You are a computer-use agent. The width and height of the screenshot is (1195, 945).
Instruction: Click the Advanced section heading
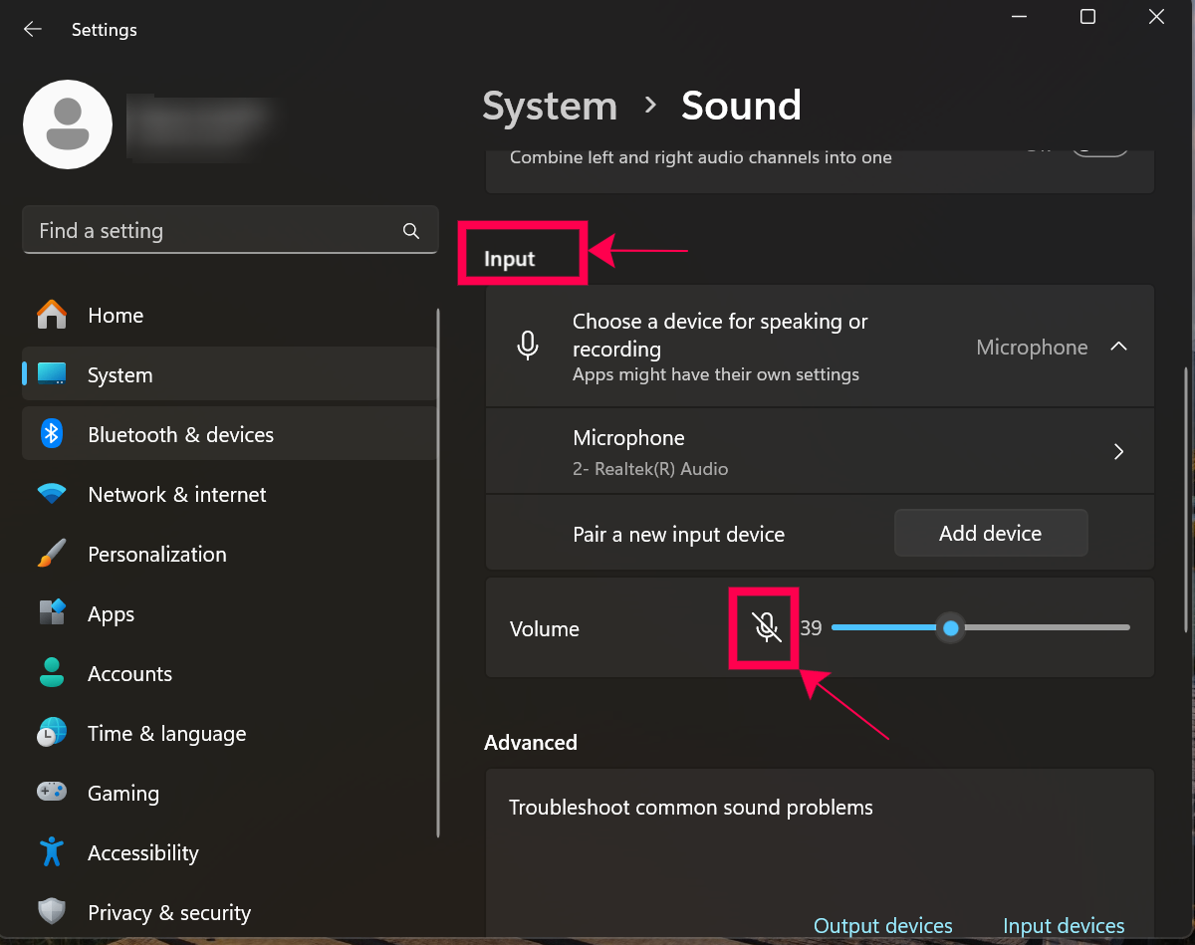point(531,742)
